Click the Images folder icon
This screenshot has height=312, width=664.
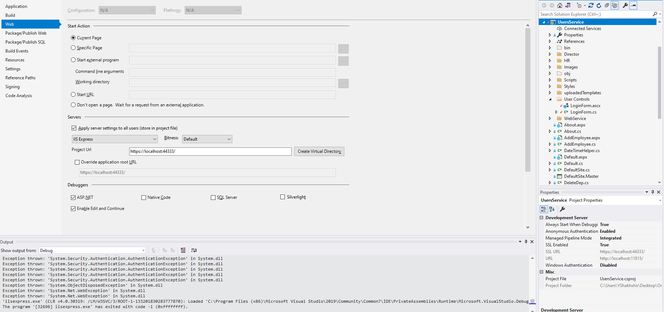(559, 67)
